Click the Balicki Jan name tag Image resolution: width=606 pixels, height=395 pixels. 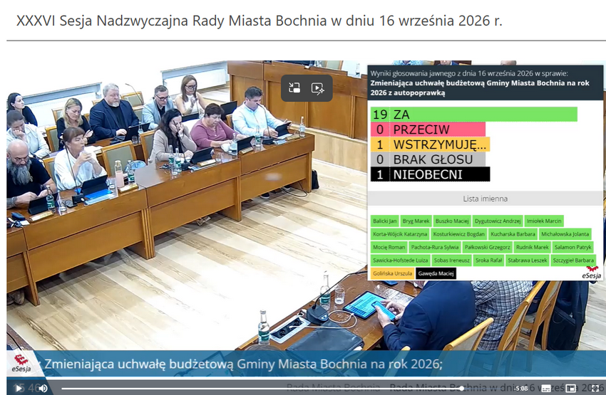pyautogui.click(x=384, y=221)
